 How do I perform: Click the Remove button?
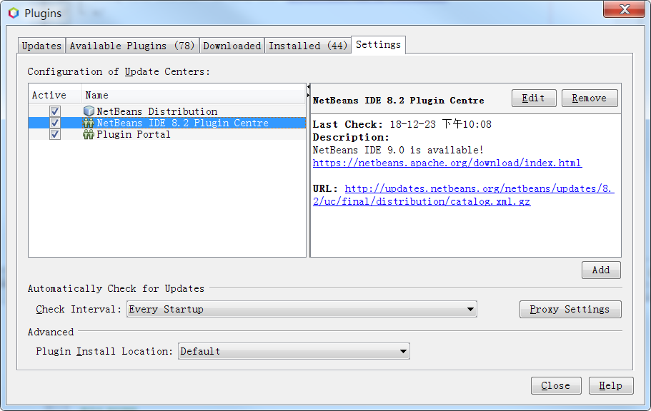click(590, 98)
